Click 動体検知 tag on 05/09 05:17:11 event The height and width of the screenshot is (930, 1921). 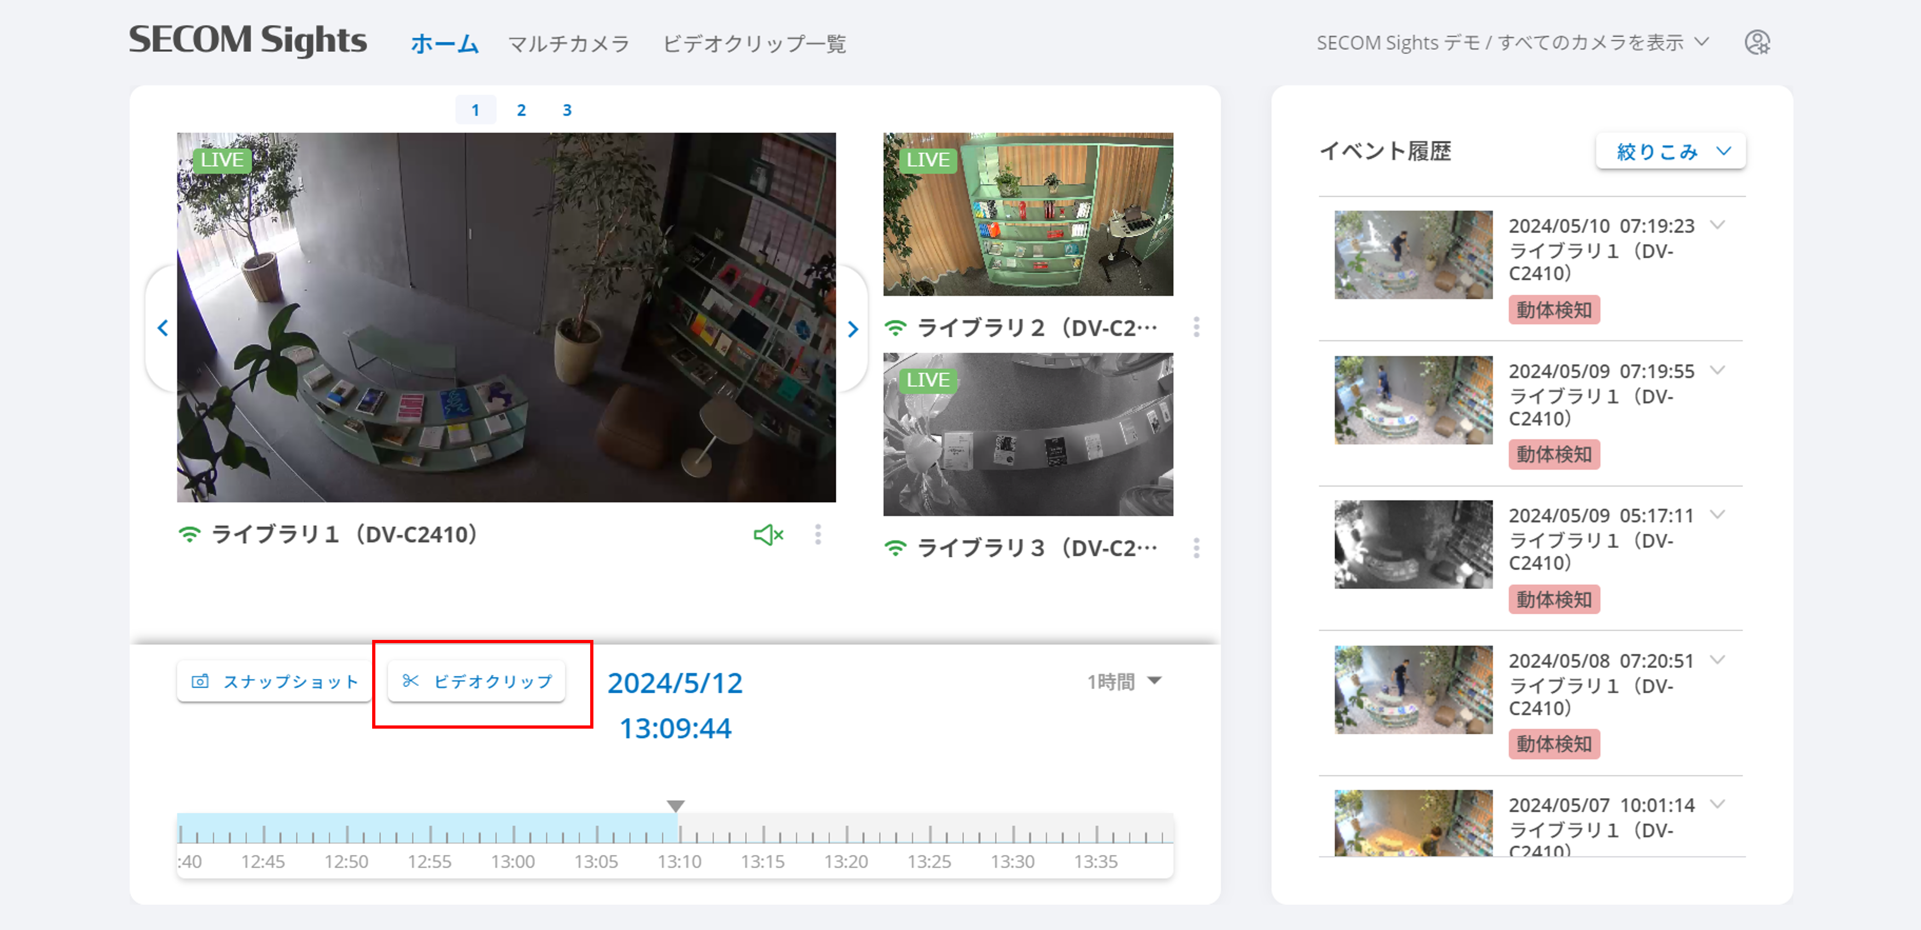tap(1554, 599)
